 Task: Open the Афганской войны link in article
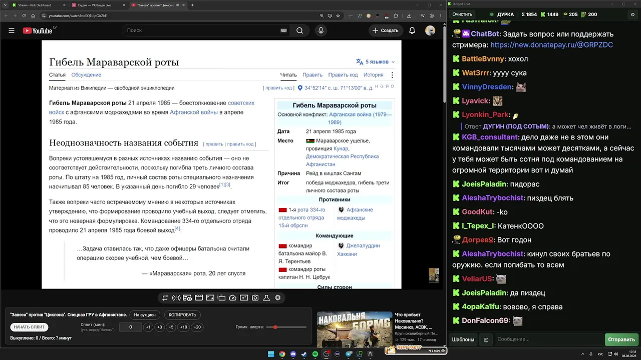194,112
